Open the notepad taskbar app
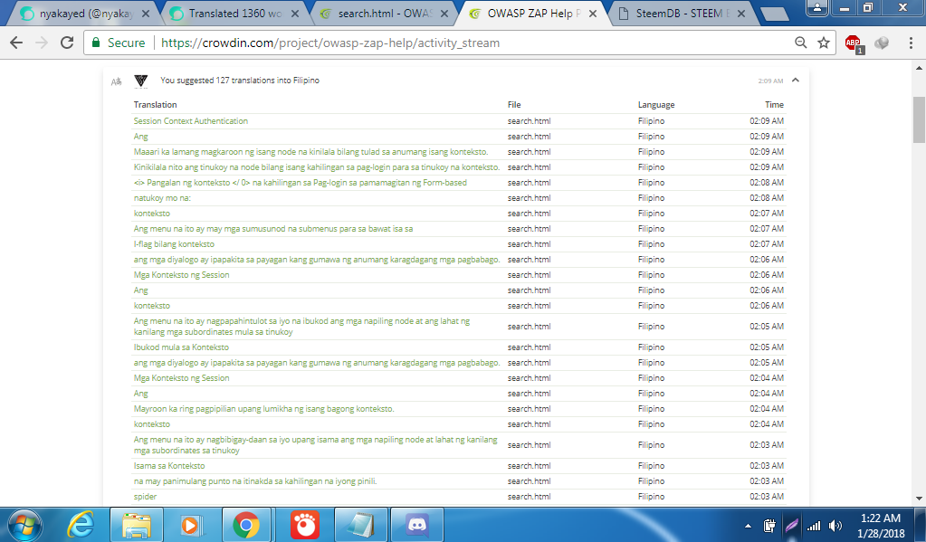This screenshot has width=926, height=542. pyautogui.click(x=361, y=524)
